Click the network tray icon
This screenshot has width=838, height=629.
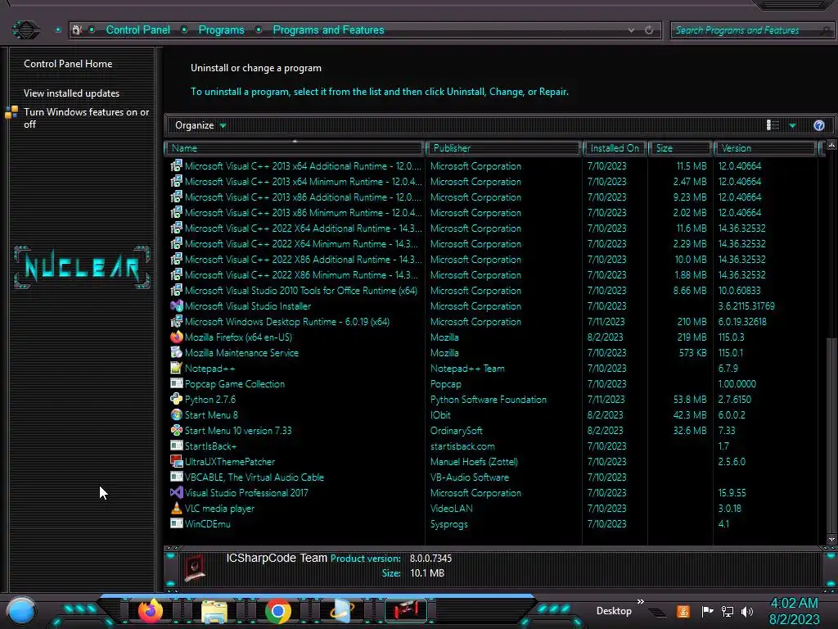[728, 611]
